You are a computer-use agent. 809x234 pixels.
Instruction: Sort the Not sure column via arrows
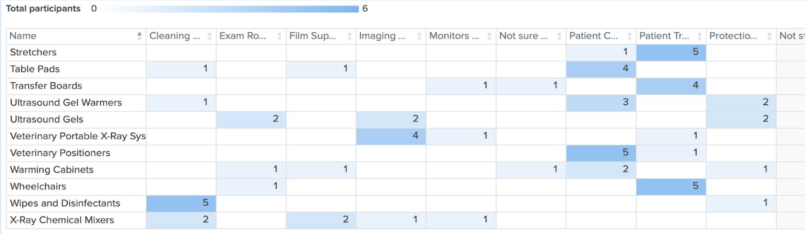point(559,36)
